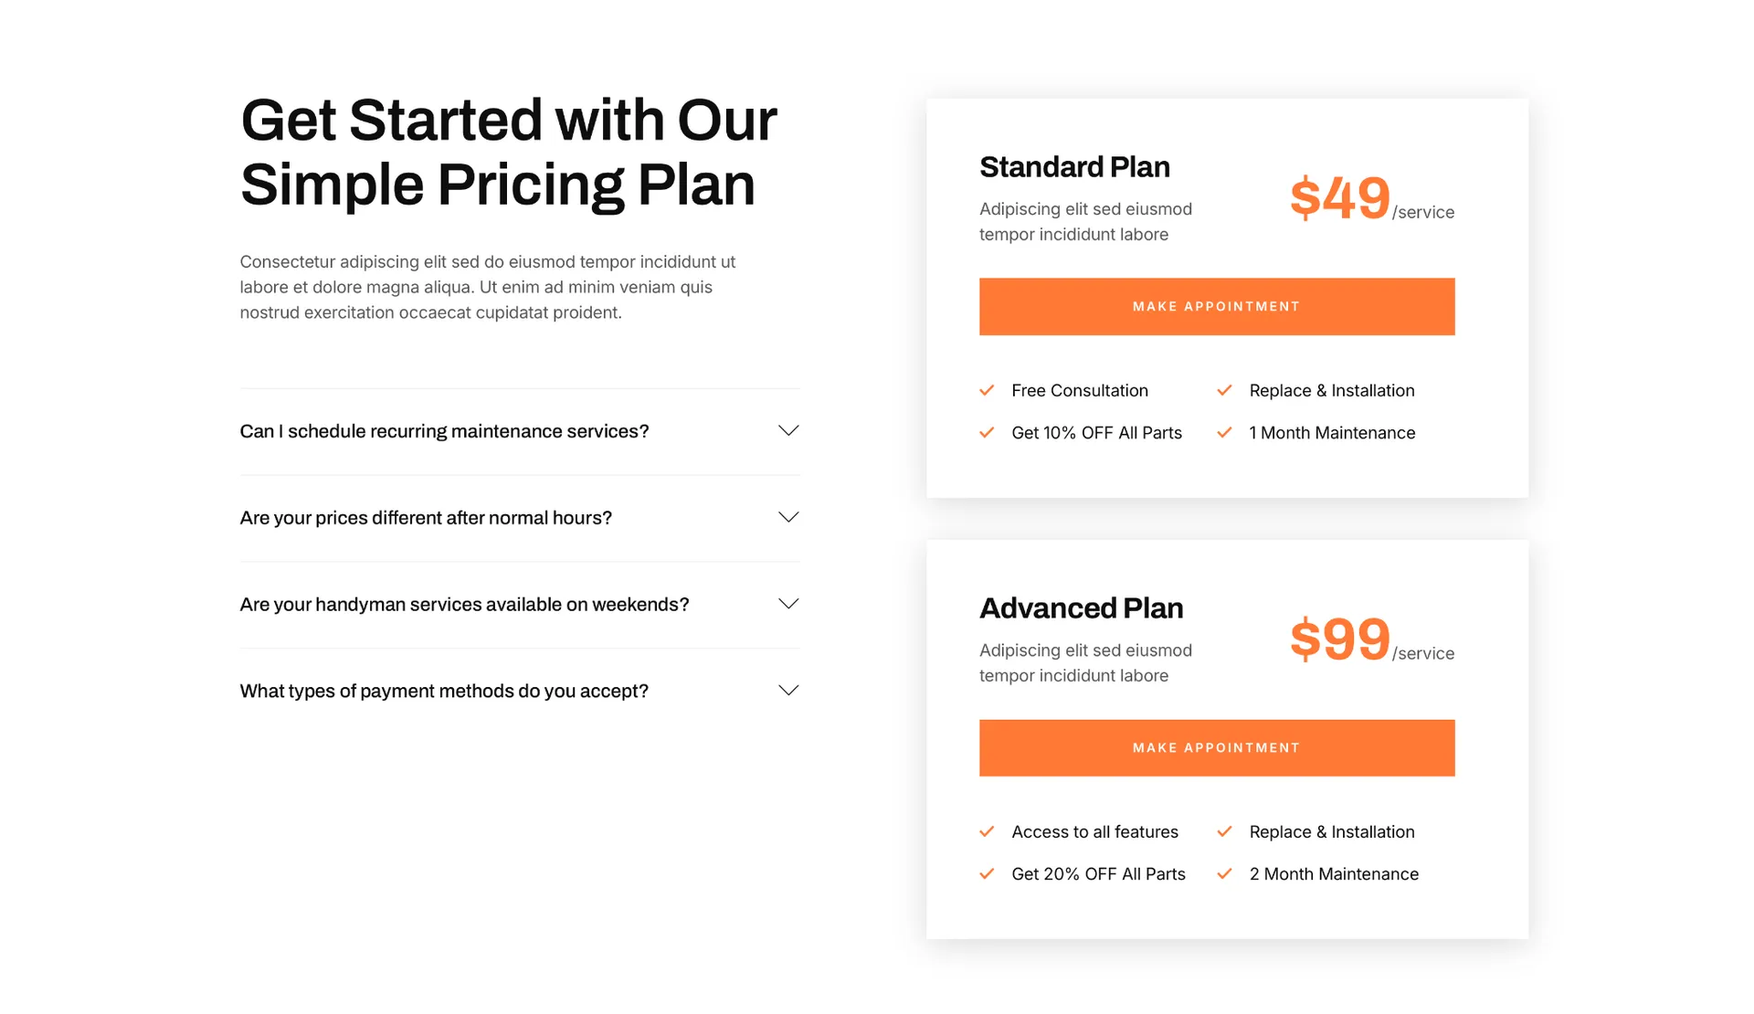
Task: Click the Standard Plan heading
Action: pyautogui.click(x=1074, y=167)
